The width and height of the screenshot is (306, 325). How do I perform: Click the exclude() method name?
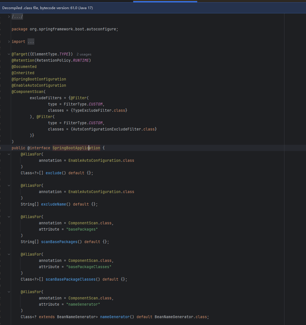click(x=54, y=173)
